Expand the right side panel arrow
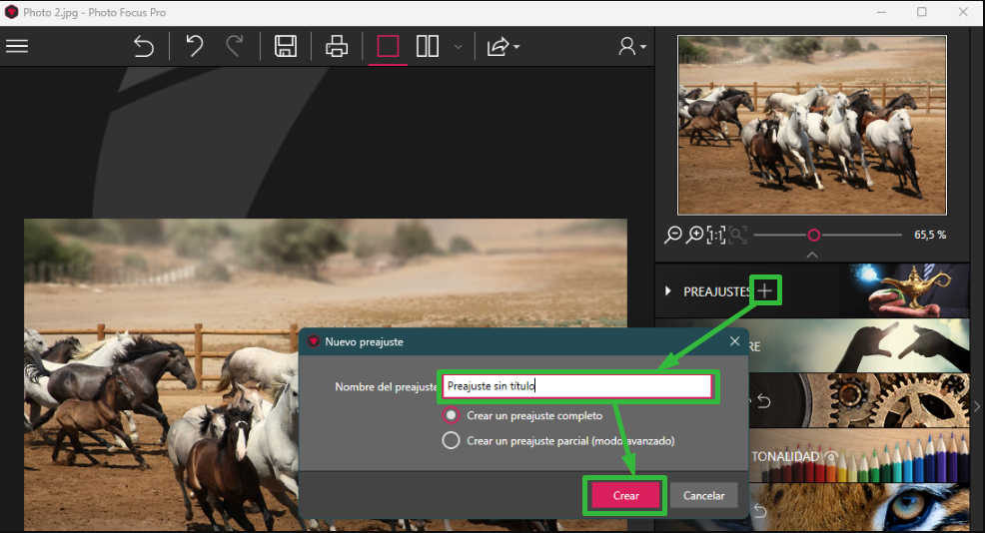The image size is (985, 533). point(977,407)
